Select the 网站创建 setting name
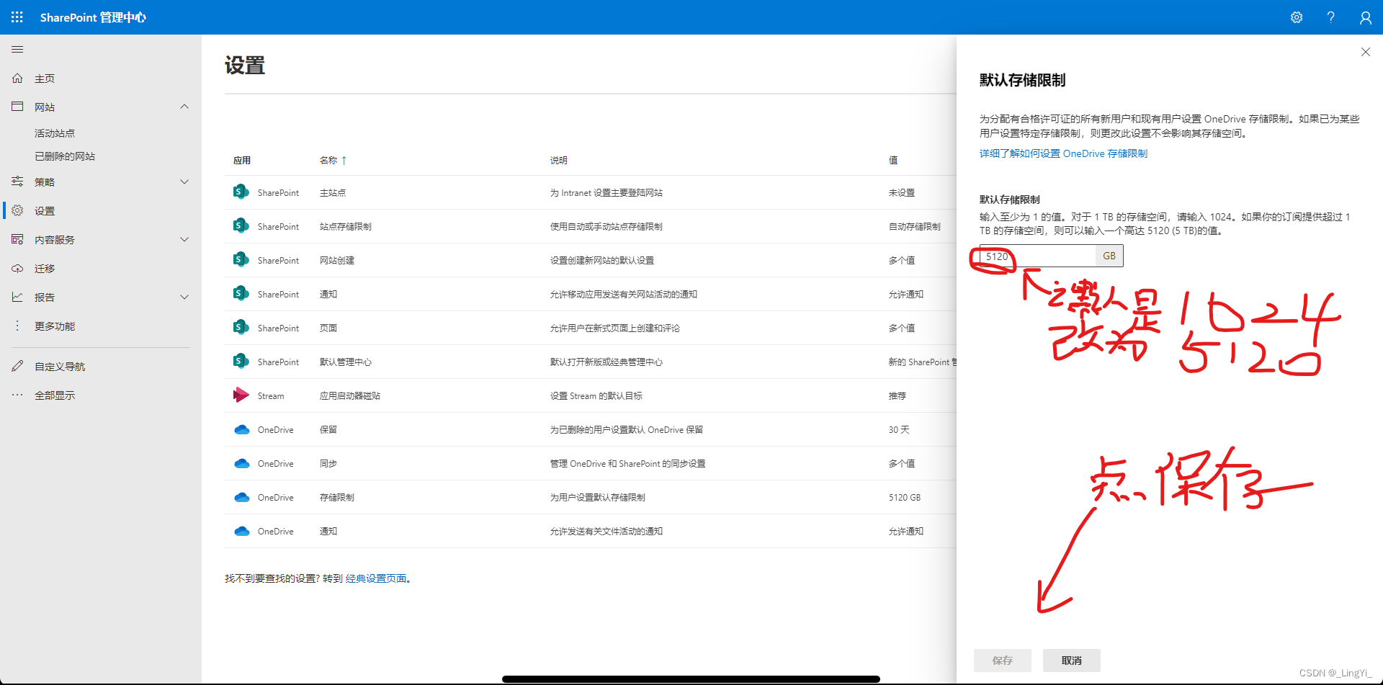Viewport: 1383px width, 685px height. 336,261
